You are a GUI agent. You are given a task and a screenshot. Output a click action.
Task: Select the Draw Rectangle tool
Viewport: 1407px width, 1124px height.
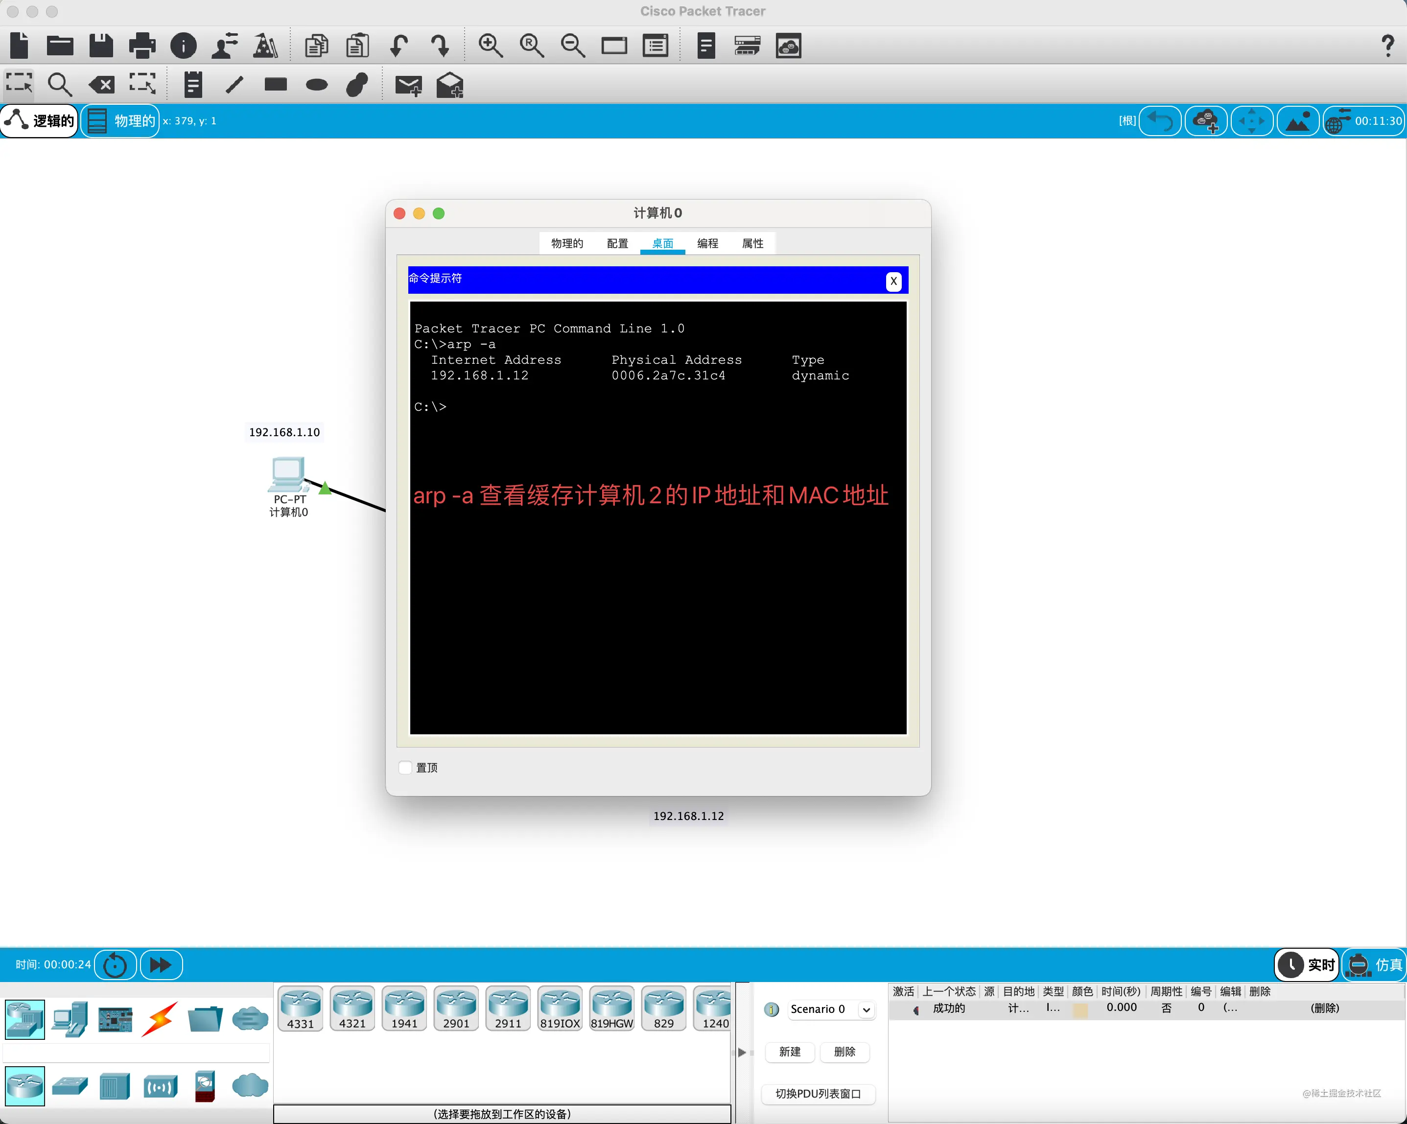(x=276, y=84)
